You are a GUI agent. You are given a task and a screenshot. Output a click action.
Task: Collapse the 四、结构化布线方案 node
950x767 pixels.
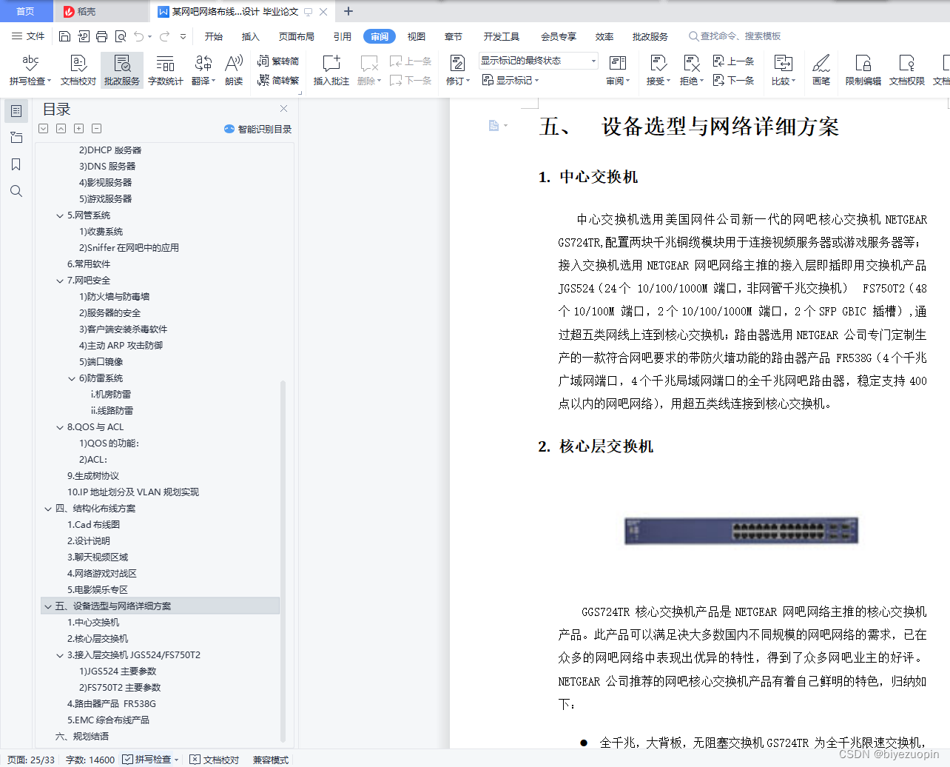pos(48,509)
